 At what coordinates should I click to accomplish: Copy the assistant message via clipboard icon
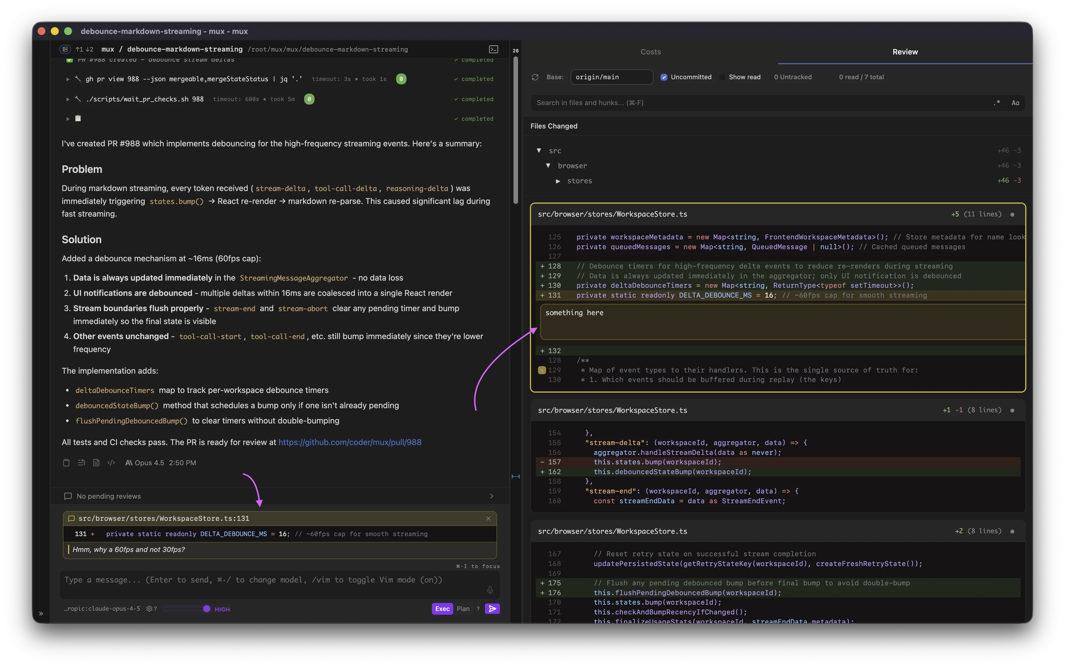point(66,463)
